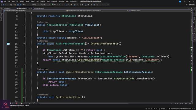Open the Solution Explorer side tab
This screenshot has width=196, height=110.
[x=194, y=12]
